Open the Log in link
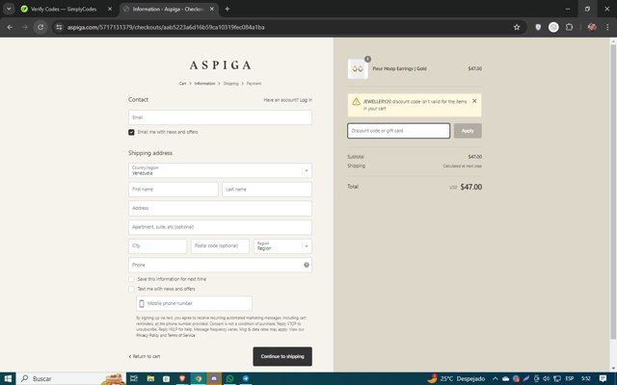This screenshot has width=617, height=385. [306, 100]
